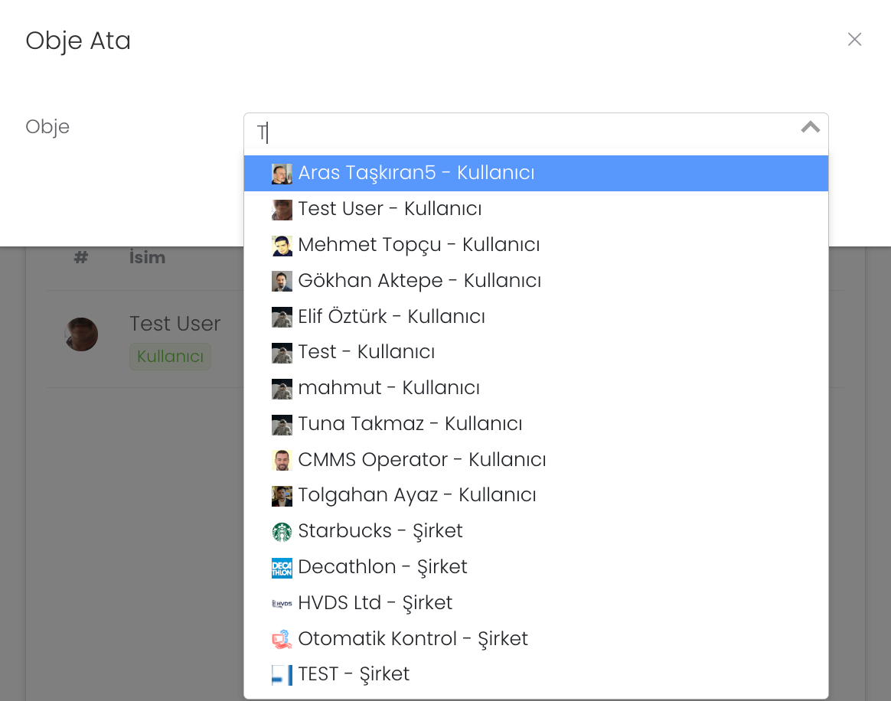Screen dimensions: 891x701
Task: Click Mehmet Topçu's avatar icon
Action: pyautogui.click(x=282, y=246)
